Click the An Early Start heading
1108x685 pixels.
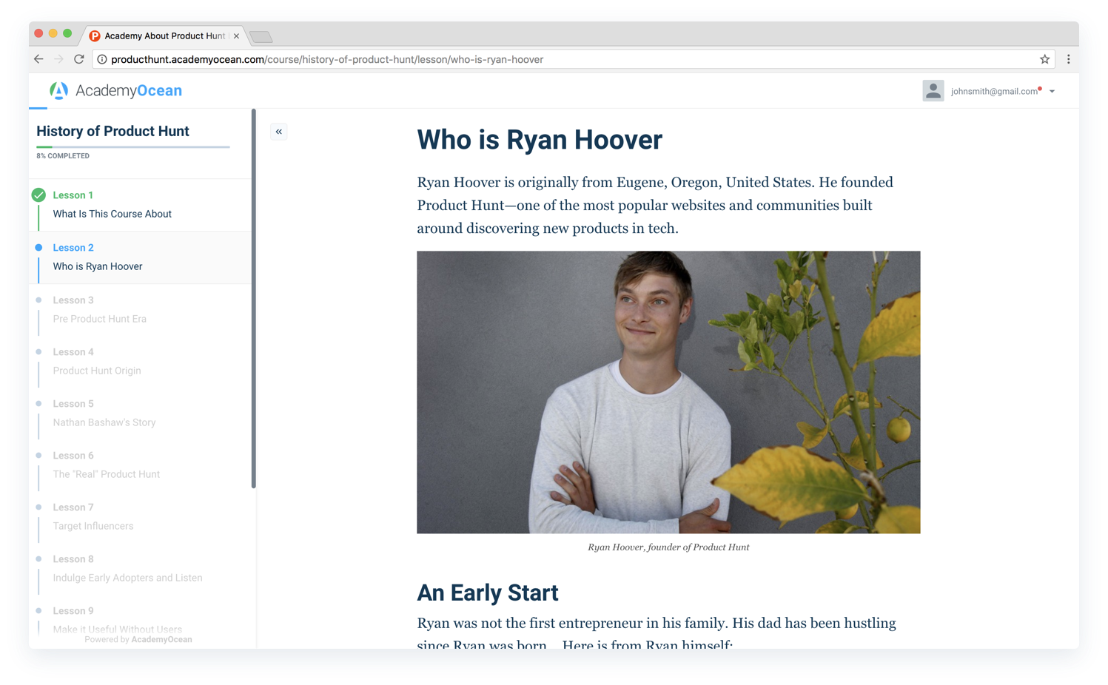pos(488,593)
